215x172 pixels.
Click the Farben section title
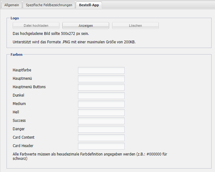tap(16, 54)
